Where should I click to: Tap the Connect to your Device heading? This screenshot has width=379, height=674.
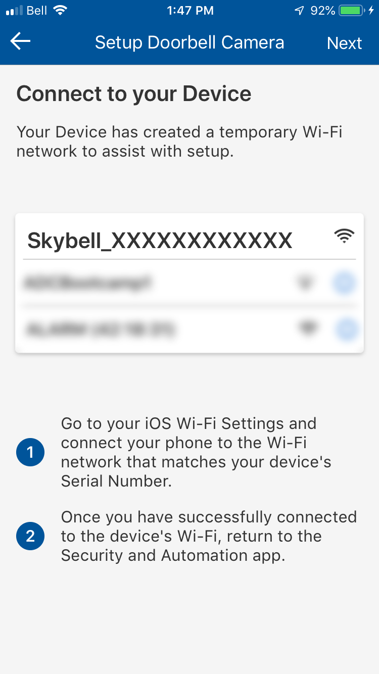click(134, 94)
